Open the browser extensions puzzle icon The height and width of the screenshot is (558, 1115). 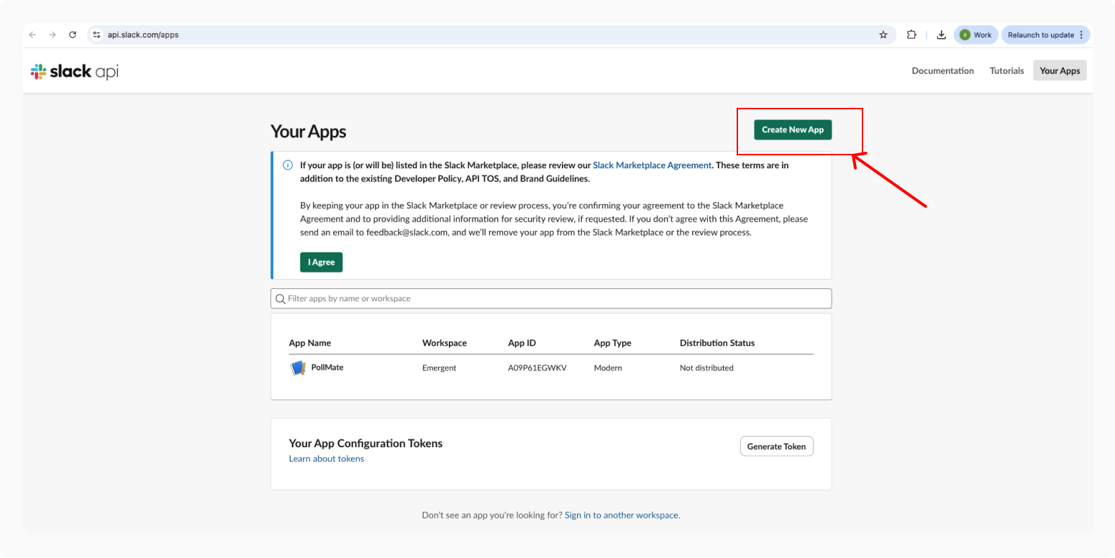tap(911, 35)
